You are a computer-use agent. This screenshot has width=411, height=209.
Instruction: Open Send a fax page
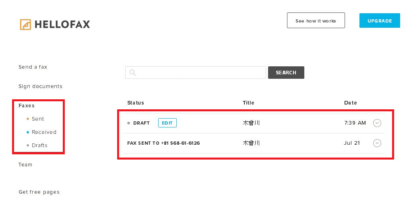pos(33,67)
